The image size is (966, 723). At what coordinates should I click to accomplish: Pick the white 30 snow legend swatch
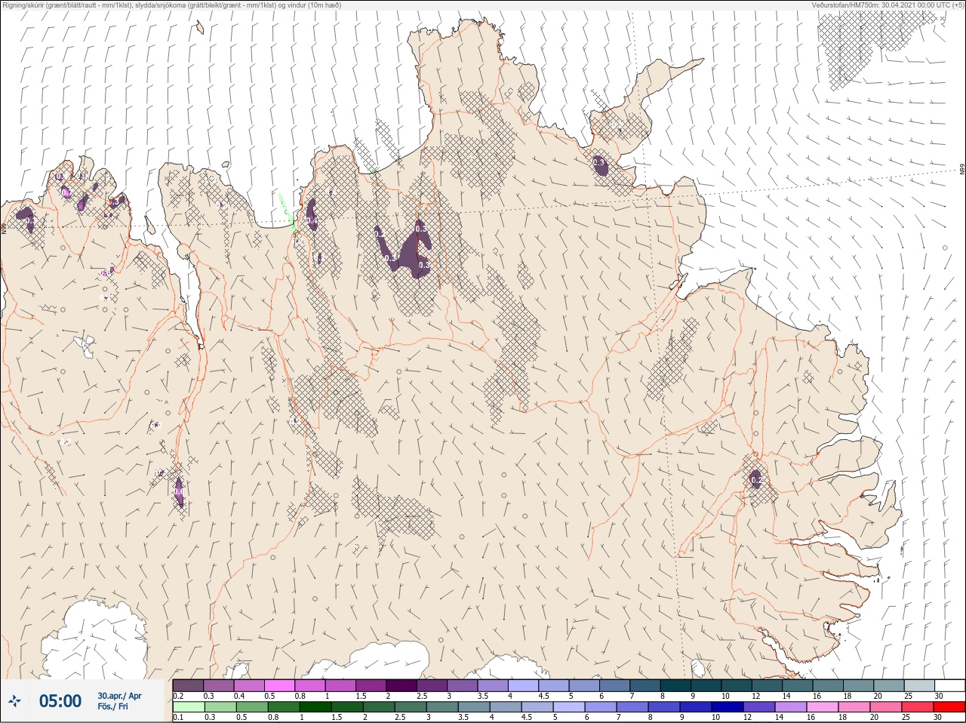950,685
